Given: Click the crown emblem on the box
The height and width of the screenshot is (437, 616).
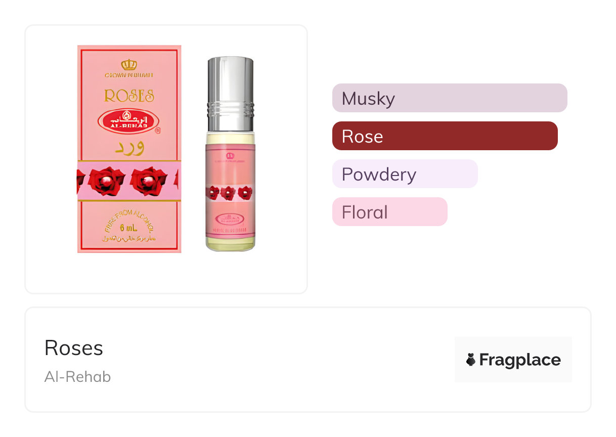Looking at the screenshot, I should pyautogui.click(x=129, y=65).
